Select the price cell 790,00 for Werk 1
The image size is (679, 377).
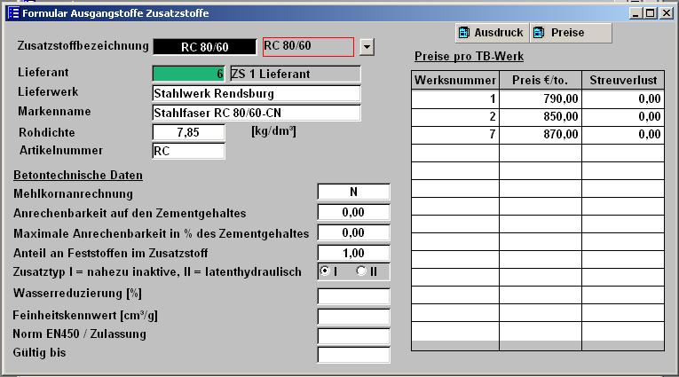540,99
